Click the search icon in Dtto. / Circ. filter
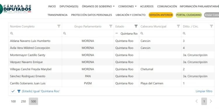This screenshot has height=109, width=219. coord(184,33)
